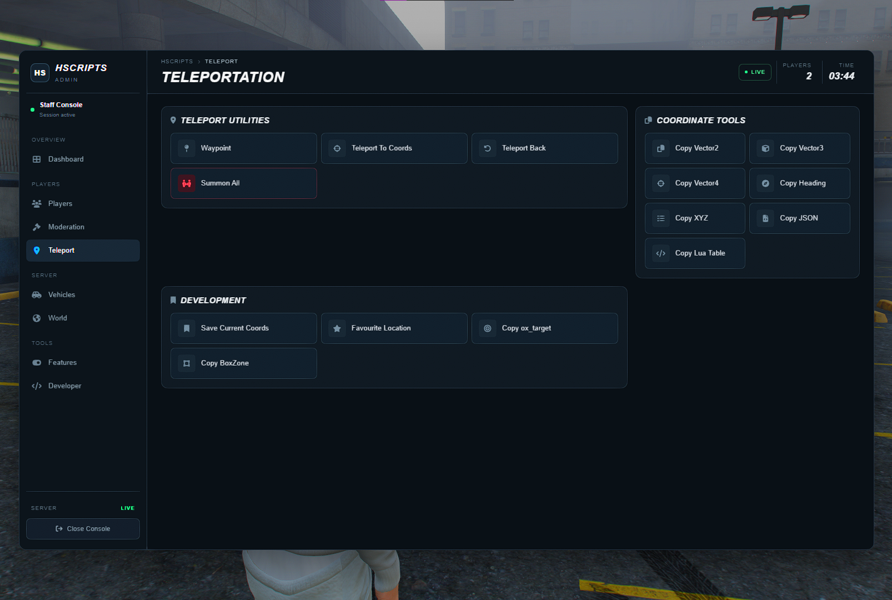Go to the Moderation page
The image size is (892, 600).
pyautogui.click(x=83, y=227)
